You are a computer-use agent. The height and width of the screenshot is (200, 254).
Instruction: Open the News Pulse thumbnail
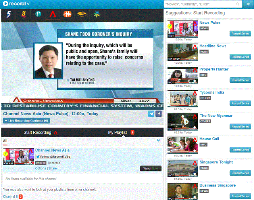click(x=183, y=29)
